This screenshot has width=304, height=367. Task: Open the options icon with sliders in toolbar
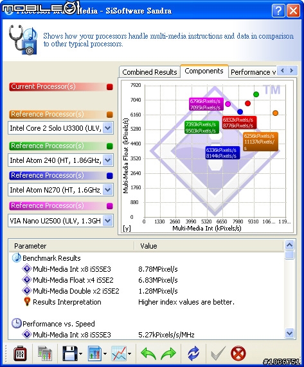pos(20,353)
